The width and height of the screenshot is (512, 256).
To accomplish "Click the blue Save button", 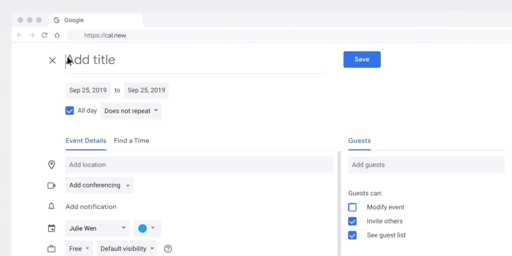I will tap(362, 59).
